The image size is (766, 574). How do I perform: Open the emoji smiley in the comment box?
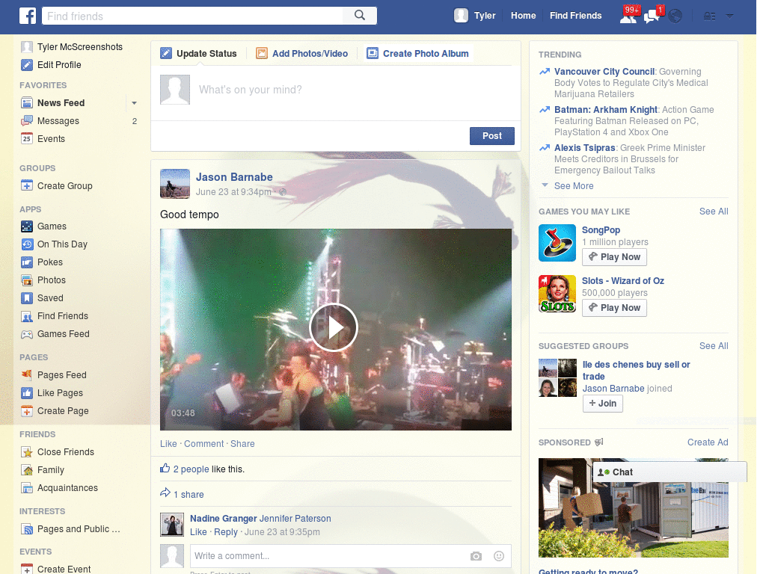(498, 556)
